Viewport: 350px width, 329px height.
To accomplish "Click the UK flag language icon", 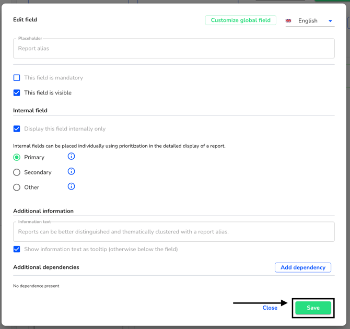I will coord(288,21).
